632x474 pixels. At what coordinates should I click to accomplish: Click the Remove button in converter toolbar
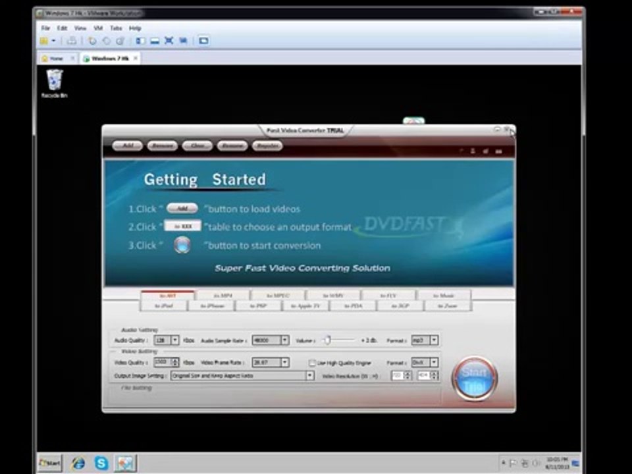(x=163, y=145)
